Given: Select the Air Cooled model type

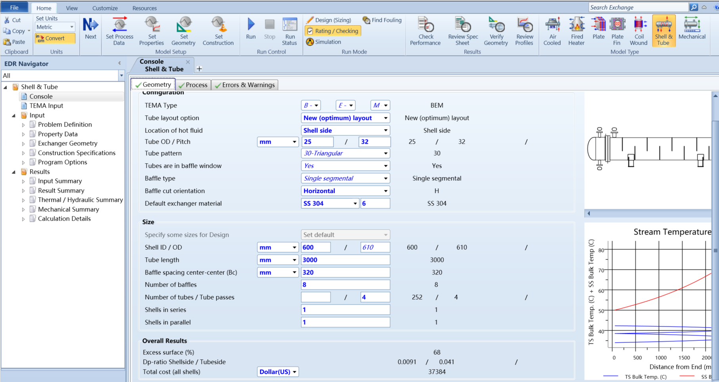Looking at the screenshot, I should click(x=552, y=31).
